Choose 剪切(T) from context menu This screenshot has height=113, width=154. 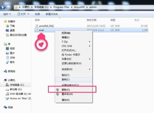click(66, 75)
